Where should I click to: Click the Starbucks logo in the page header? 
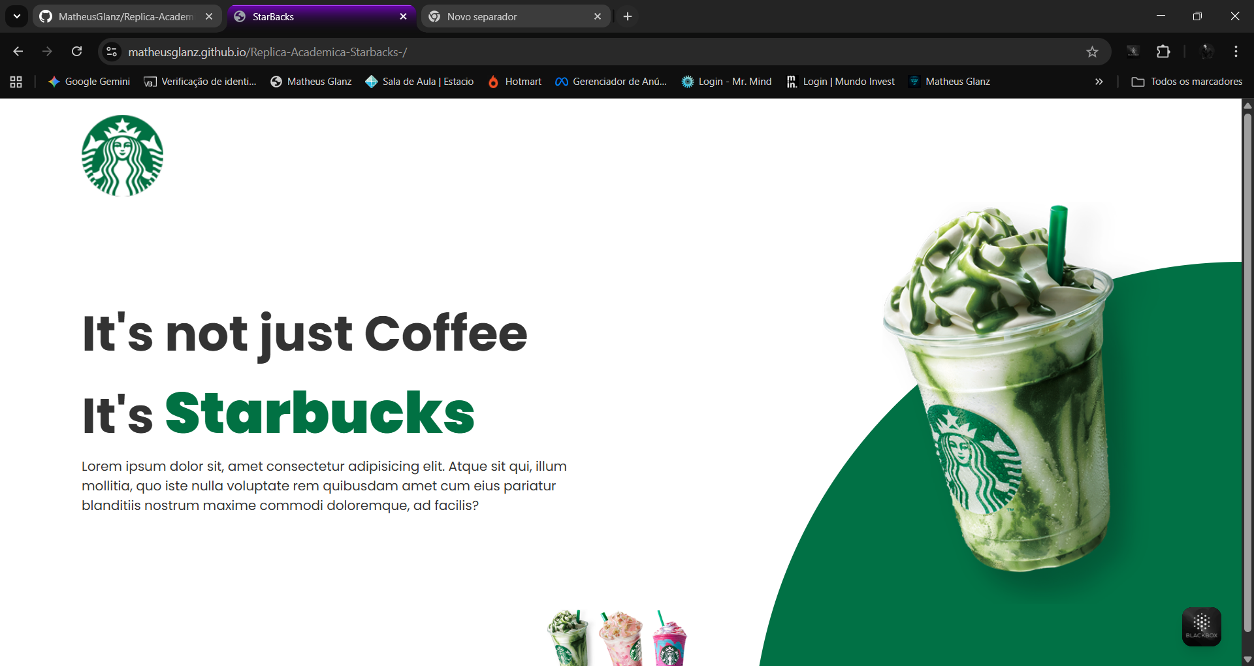click(122, 155)
